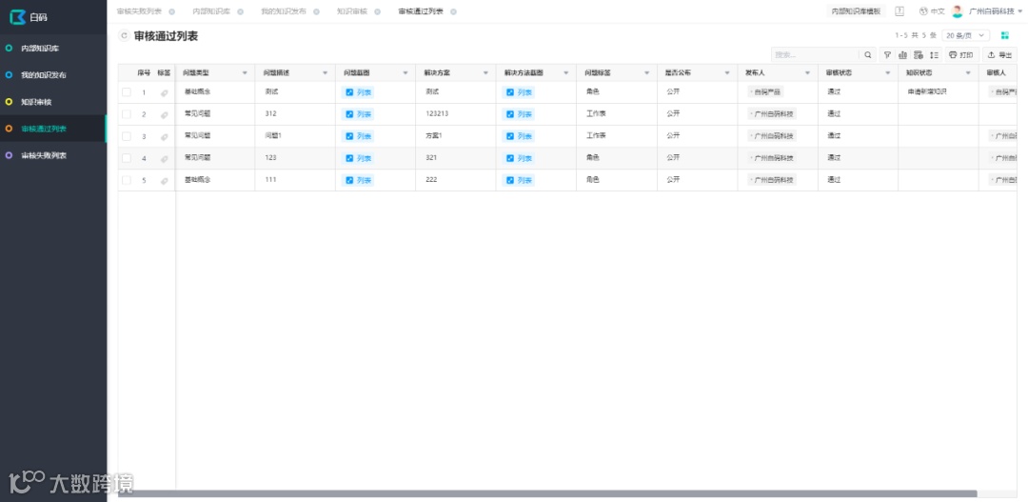The width and height of the screenshot is (1028, 502).
Task: Open the 知识状态 column dropdown arrow
Action: tap(968, 72)
